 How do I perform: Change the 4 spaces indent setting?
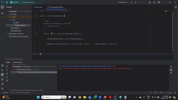pyautogui.click(x=169, y=92)
